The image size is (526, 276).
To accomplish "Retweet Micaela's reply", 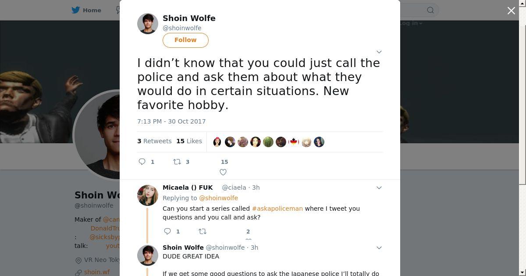I will [203, 231].
